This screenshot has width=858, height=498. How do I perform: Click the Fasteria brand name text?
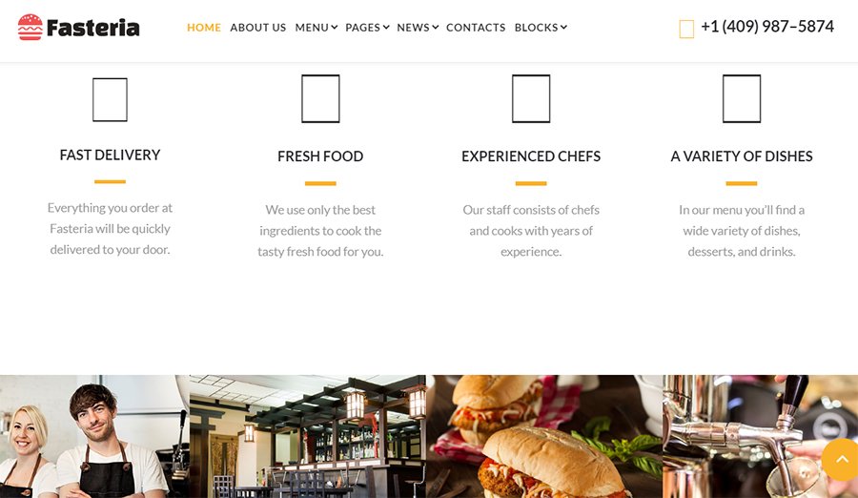pos(93,28)
